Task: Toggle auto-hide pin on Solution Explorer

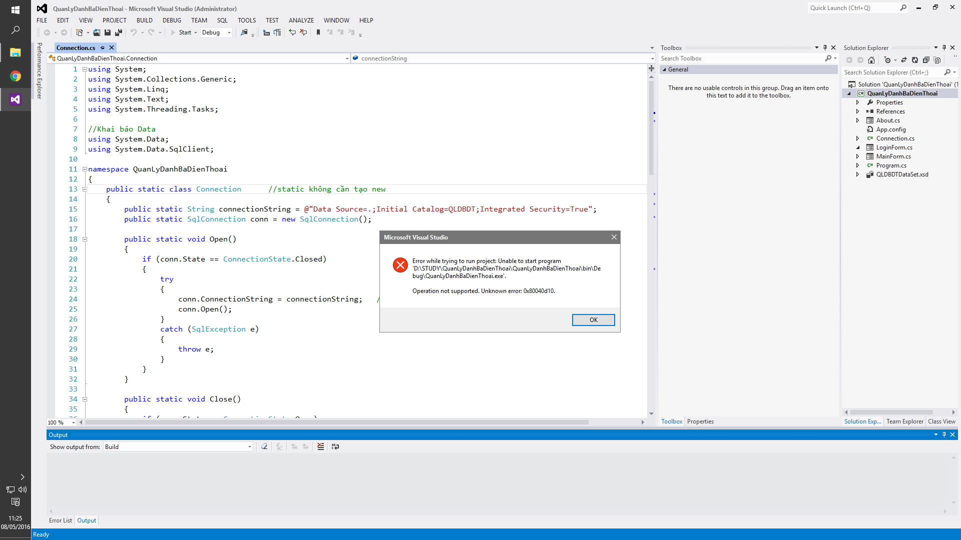Action: click(944, 47)
